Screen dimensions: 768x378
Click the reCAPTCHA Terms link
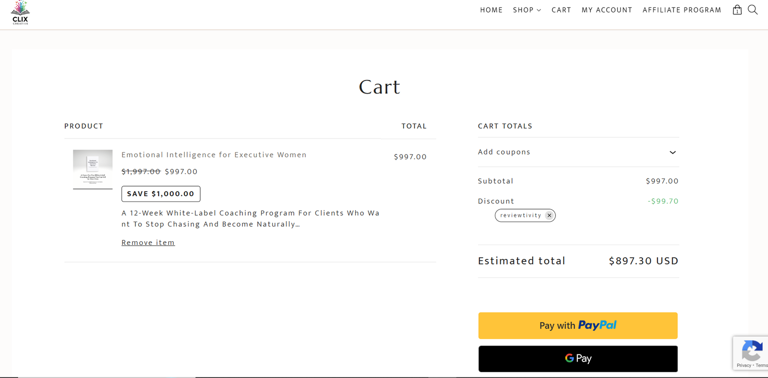click(x=762, y=366)
